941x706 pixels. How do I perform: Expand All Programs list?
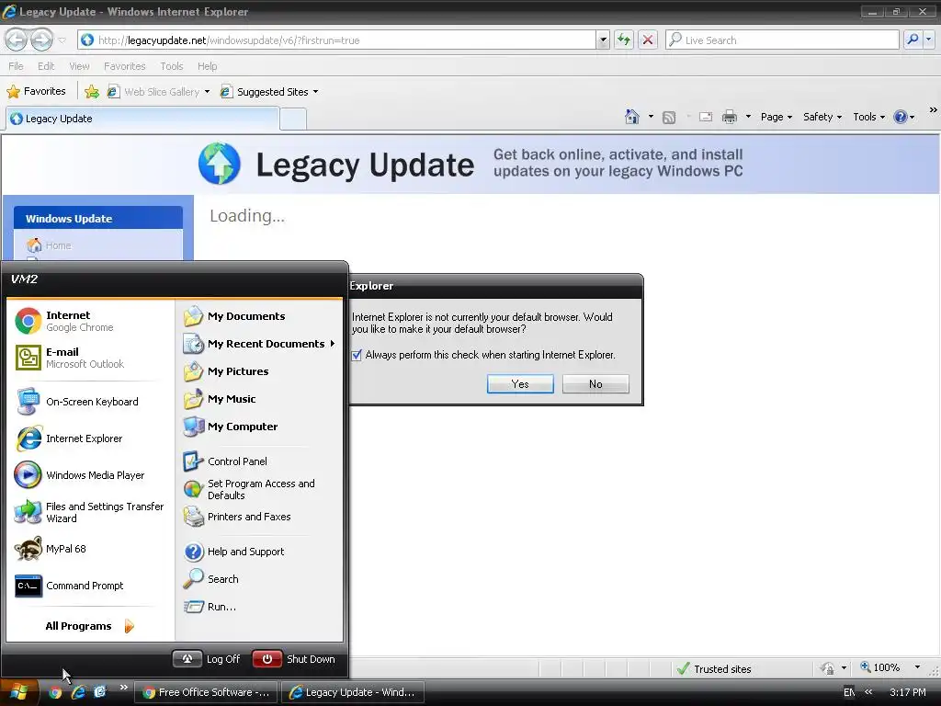[x=89, y=626]
